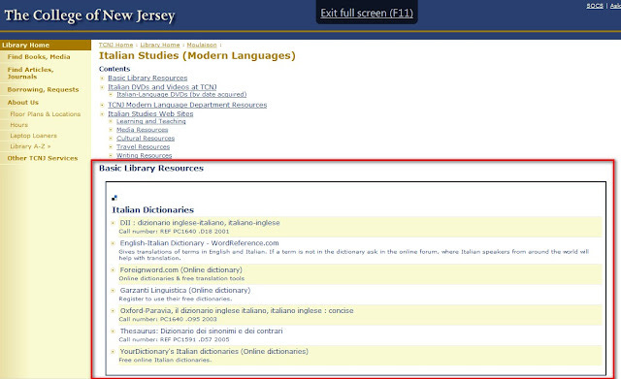Open the SOCS link in header
Viewport: 621px width, 379px height.
tap(595, 6)
